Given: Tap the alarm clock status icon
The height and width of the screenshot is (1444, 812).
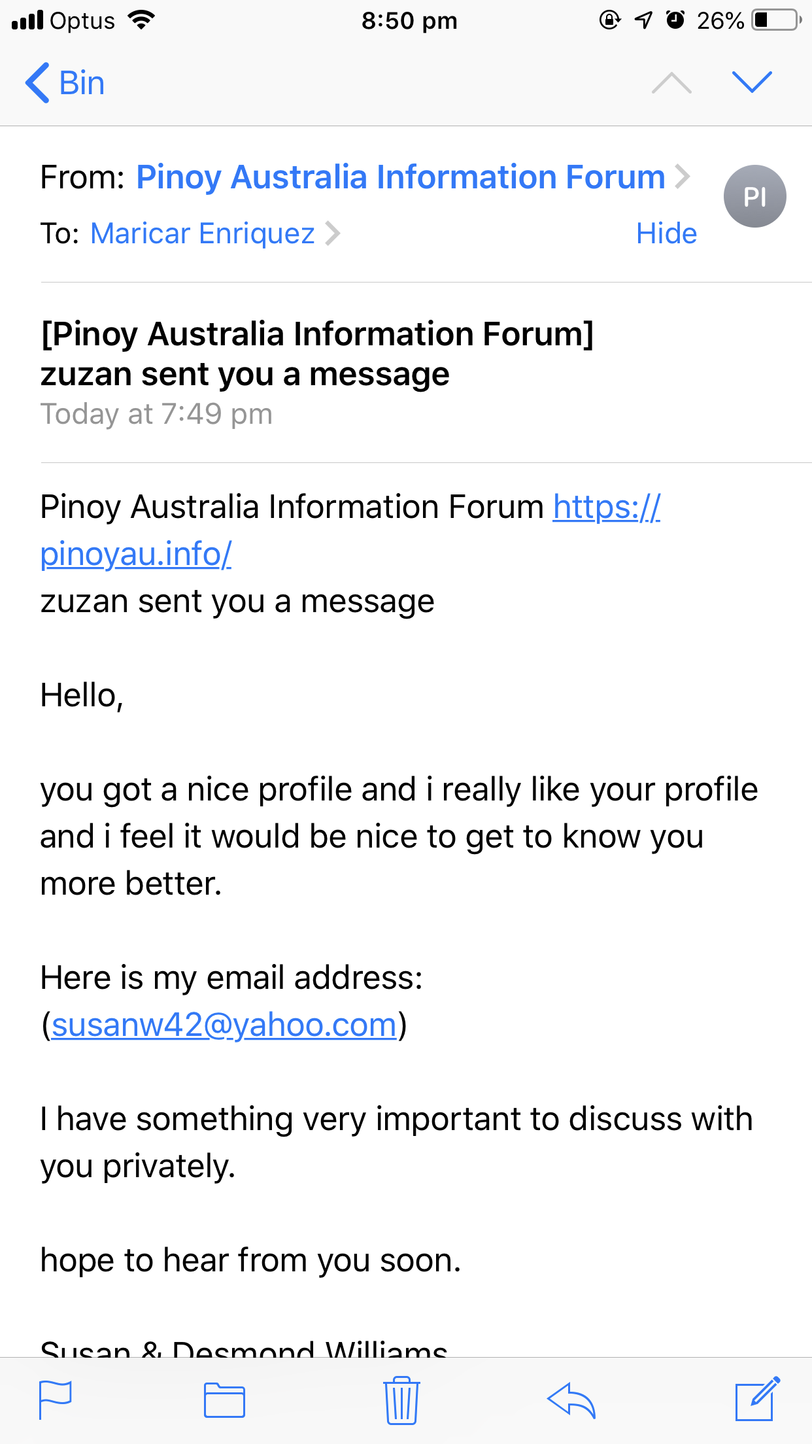Looking at the screenshot, I should pos(675,20).
